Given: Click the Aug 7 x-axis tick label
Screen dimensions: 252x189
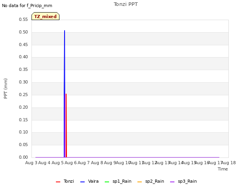Looking at the screenshot, I should [84, 163].
